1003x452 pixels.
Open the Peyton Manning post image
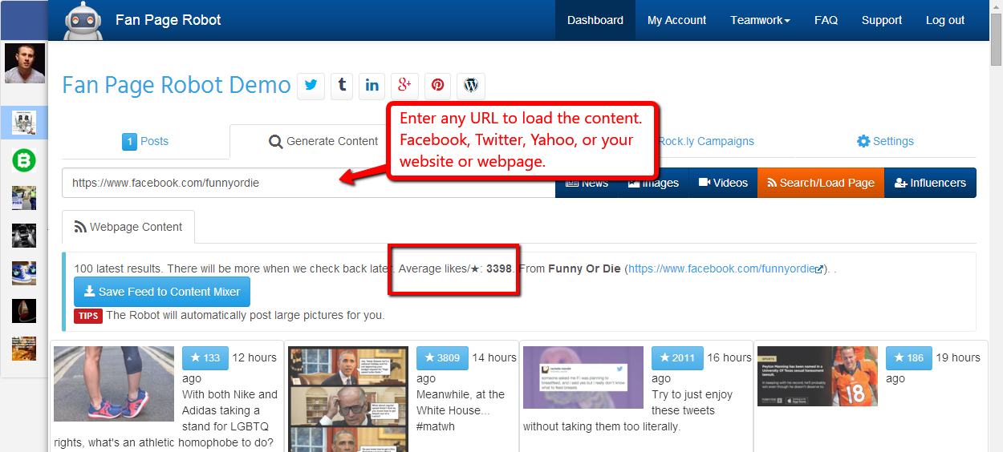pos(818,376)
